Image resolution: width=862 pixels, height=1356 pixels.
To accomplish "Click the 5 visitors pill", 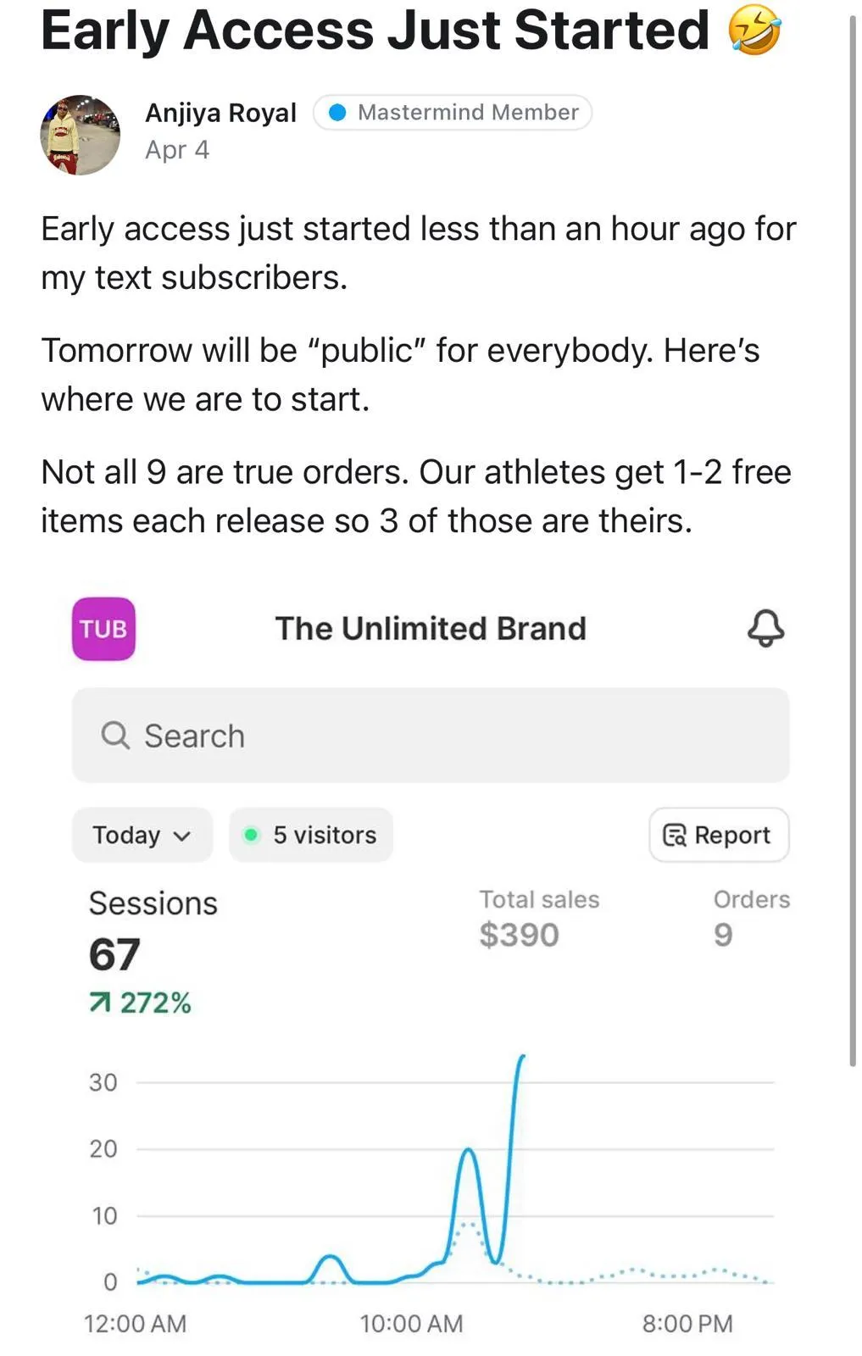I will click(x=311, y=835).
